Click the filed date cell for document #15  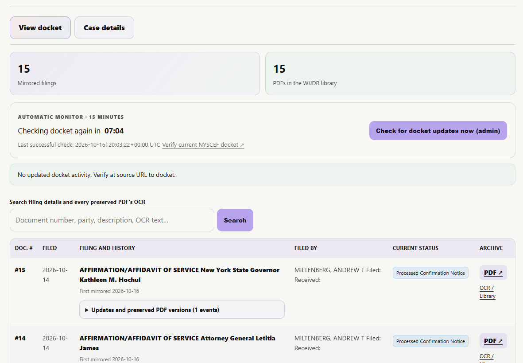55,275
